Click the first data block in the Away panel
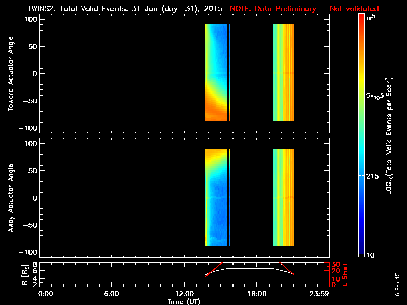The width and height of the screenshot is (407, 305). tap(216, 197)
